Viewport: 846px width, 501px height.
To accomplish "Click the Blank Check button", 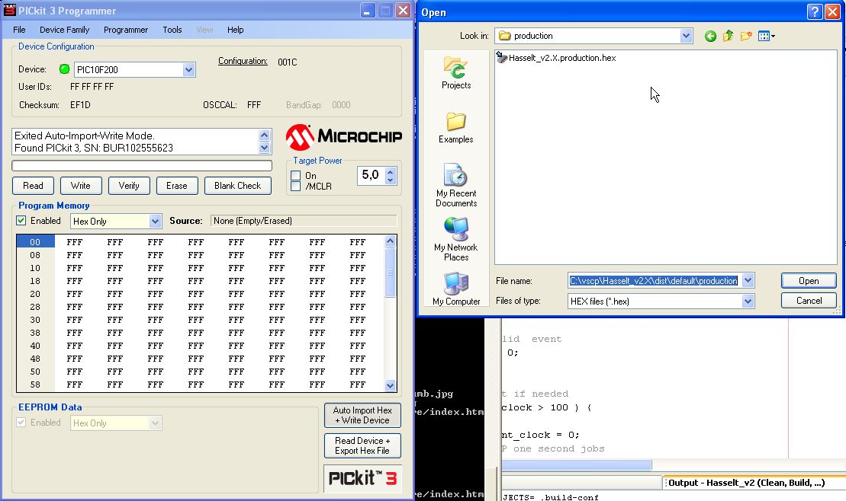I will pos(237,186).
